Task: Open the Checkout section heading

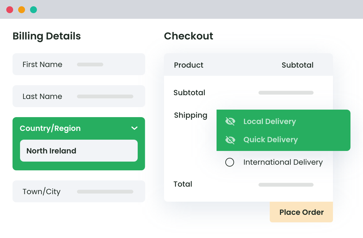Action: (188, 36)
